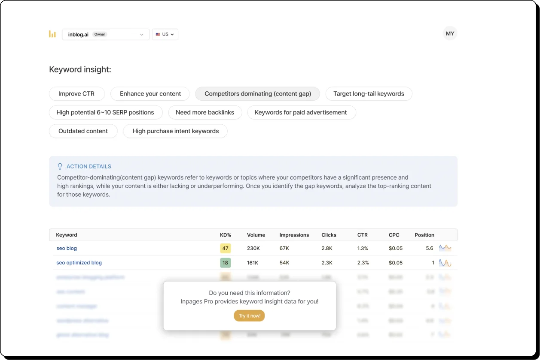Open the sparkline chart beside seo optimized blog
Viewport: 540px width, 360px height.
coord(445,263)
